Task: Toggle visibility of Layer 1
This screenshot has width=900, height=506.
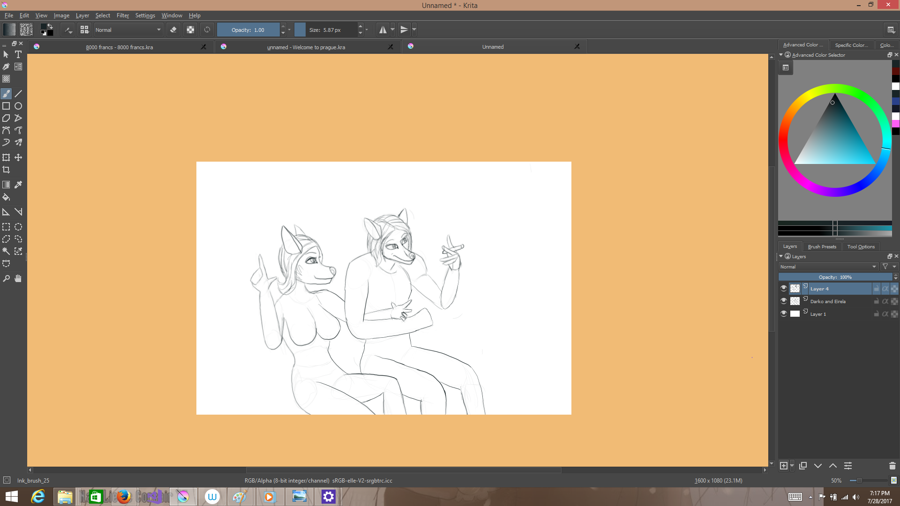Action: point(783,313)
